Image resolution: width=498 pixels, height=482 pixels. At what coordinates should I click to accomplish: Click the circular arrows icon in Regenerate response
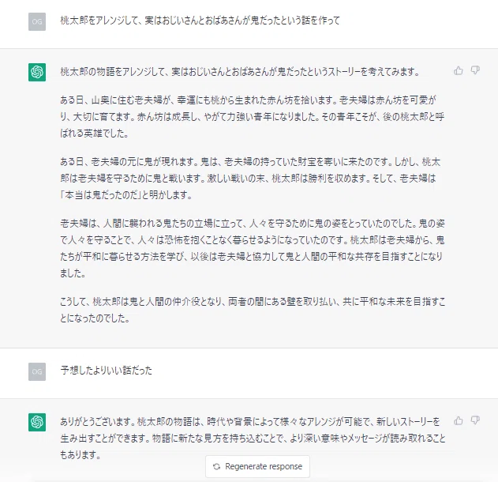pos(216,466)
